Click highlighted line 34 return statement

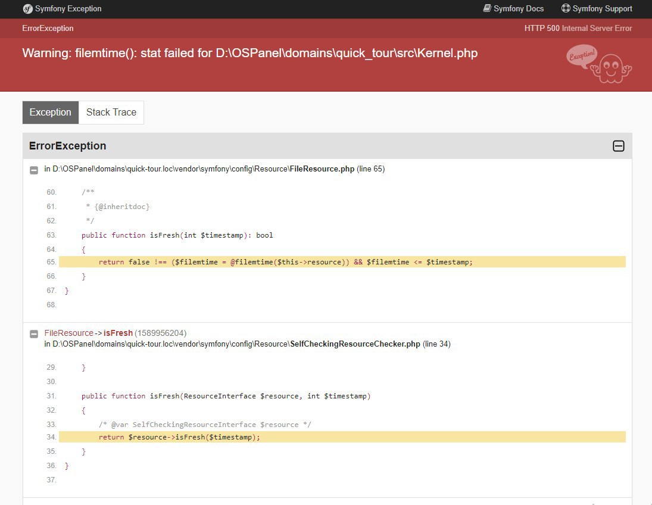click(342, 437)
